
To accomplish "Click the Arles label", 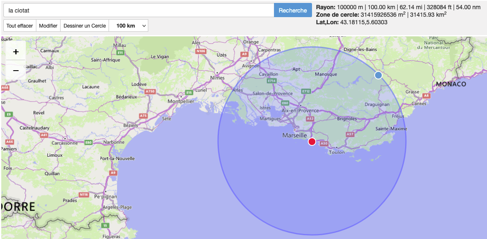I will click(x=238, y=90).
